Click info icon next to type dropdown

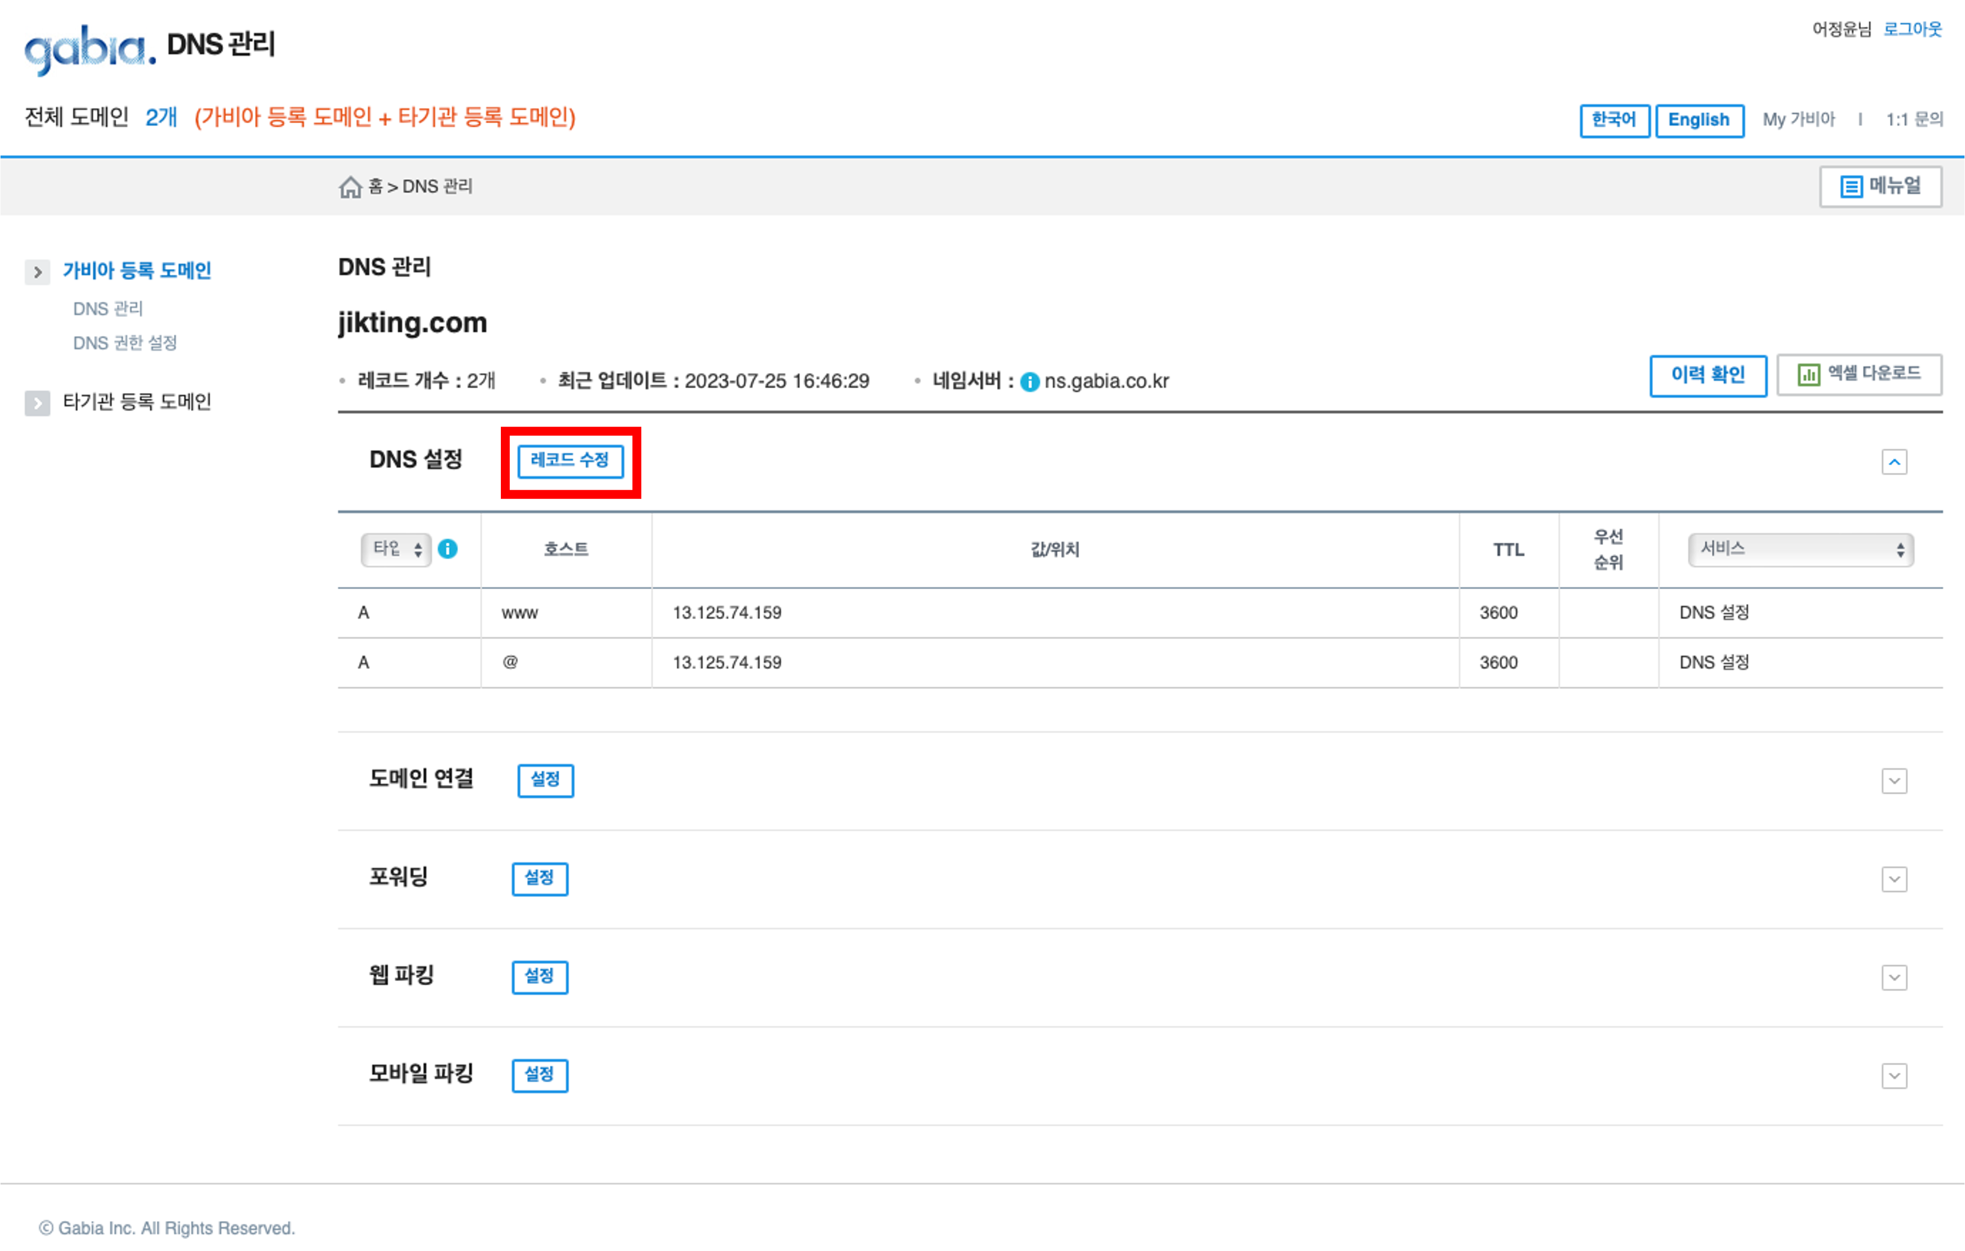448,549
